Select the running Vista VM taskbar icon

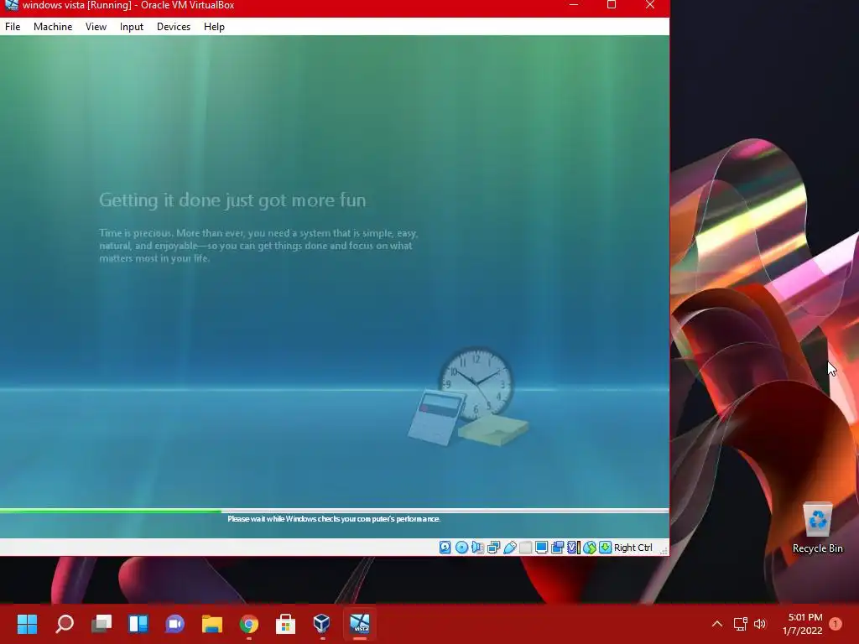pyautogui.click(x=359, y=623)
